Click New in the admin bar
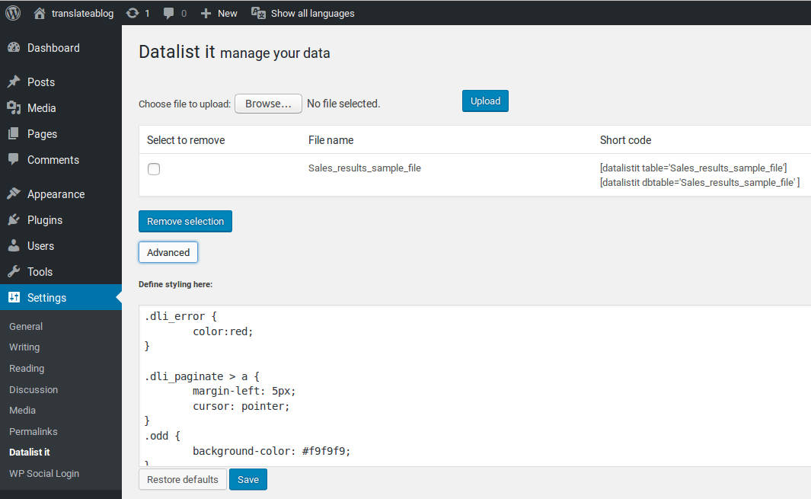 pyautogui.click(x=227, y=14)
